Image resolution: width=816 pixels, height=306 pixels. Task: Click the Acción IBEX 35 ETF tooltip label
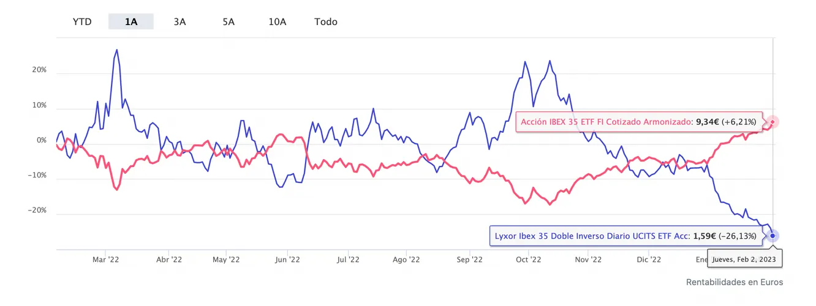point(638,122)
